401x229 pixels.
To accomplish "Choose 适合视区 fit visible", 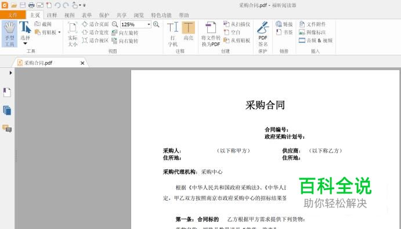I will tap(95, 40).
